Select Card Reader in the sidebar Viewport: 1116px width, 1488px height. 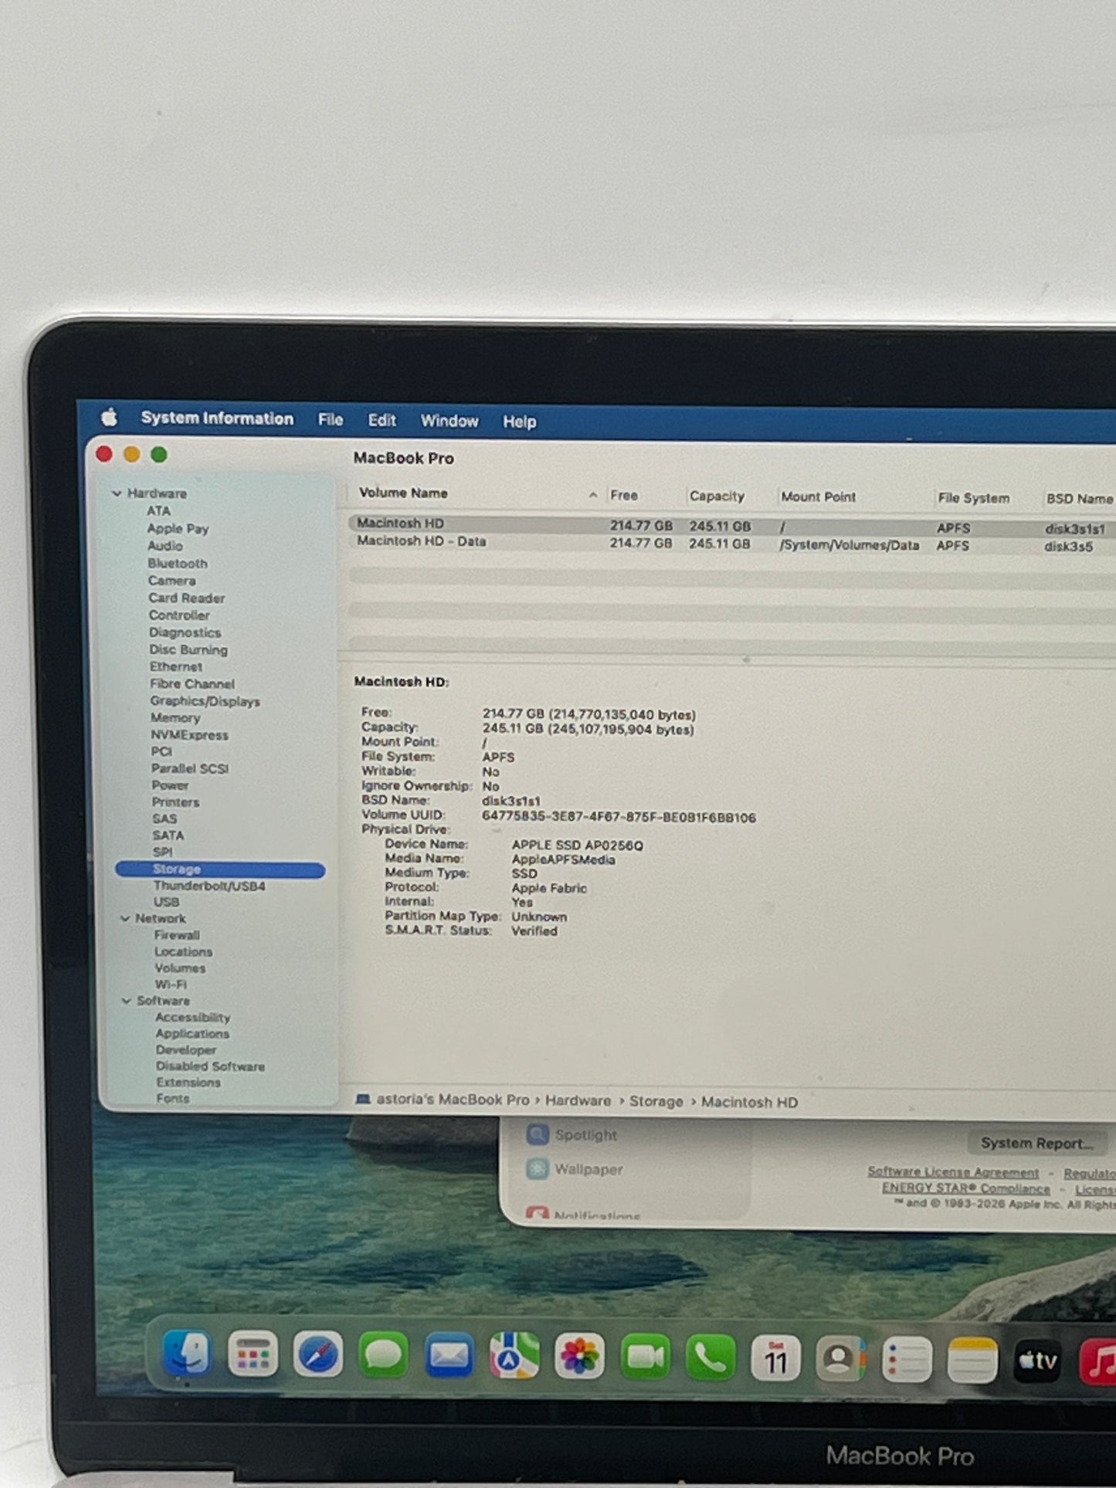point(187,598)
